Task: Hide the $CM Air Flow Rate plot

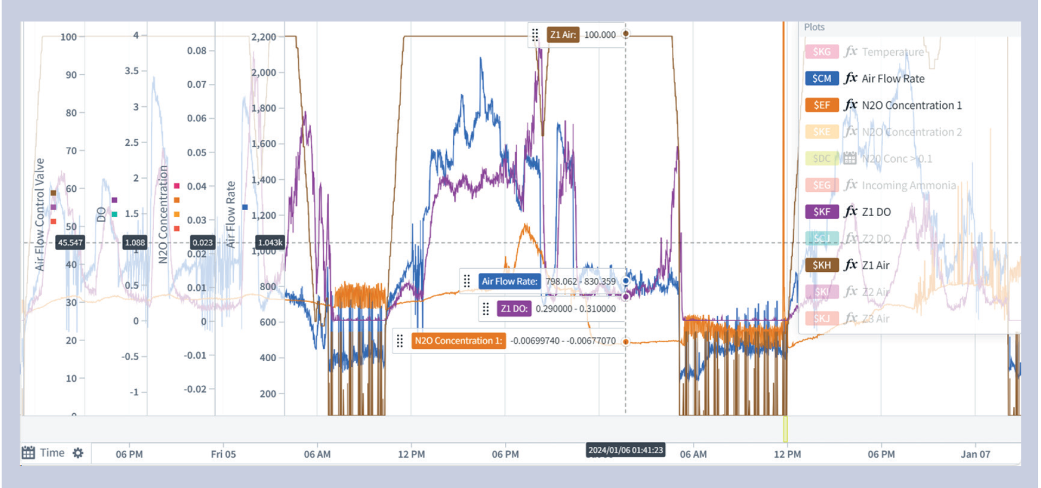Action: click(x=821, y=78)
